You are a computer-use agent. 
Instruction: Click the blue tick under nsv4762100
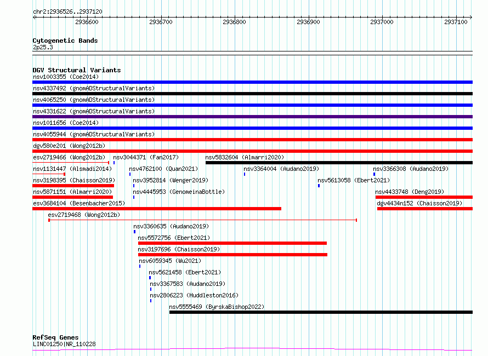130,174
